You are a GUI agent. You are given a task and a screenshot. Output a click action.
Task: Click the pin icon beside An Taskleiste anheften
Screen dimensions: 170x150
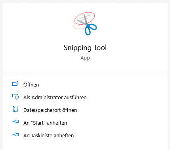click(x=15, y=135)
